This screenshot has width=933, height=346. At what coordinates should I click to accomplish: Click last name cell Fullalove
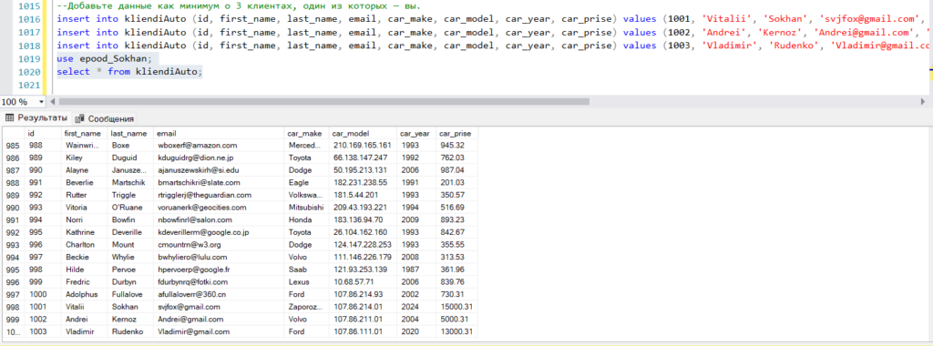pyautogui.click(x=130, y=294)
